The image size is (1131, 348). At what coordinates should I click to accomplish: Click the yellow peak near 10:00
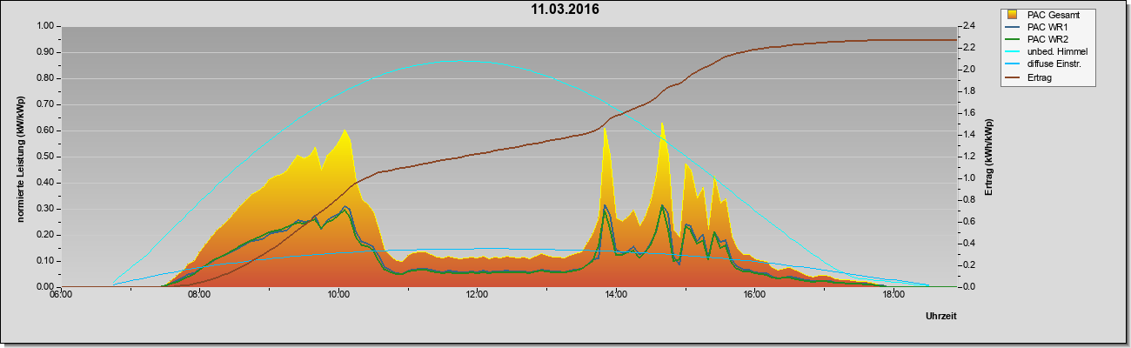[x=345, y=132]
